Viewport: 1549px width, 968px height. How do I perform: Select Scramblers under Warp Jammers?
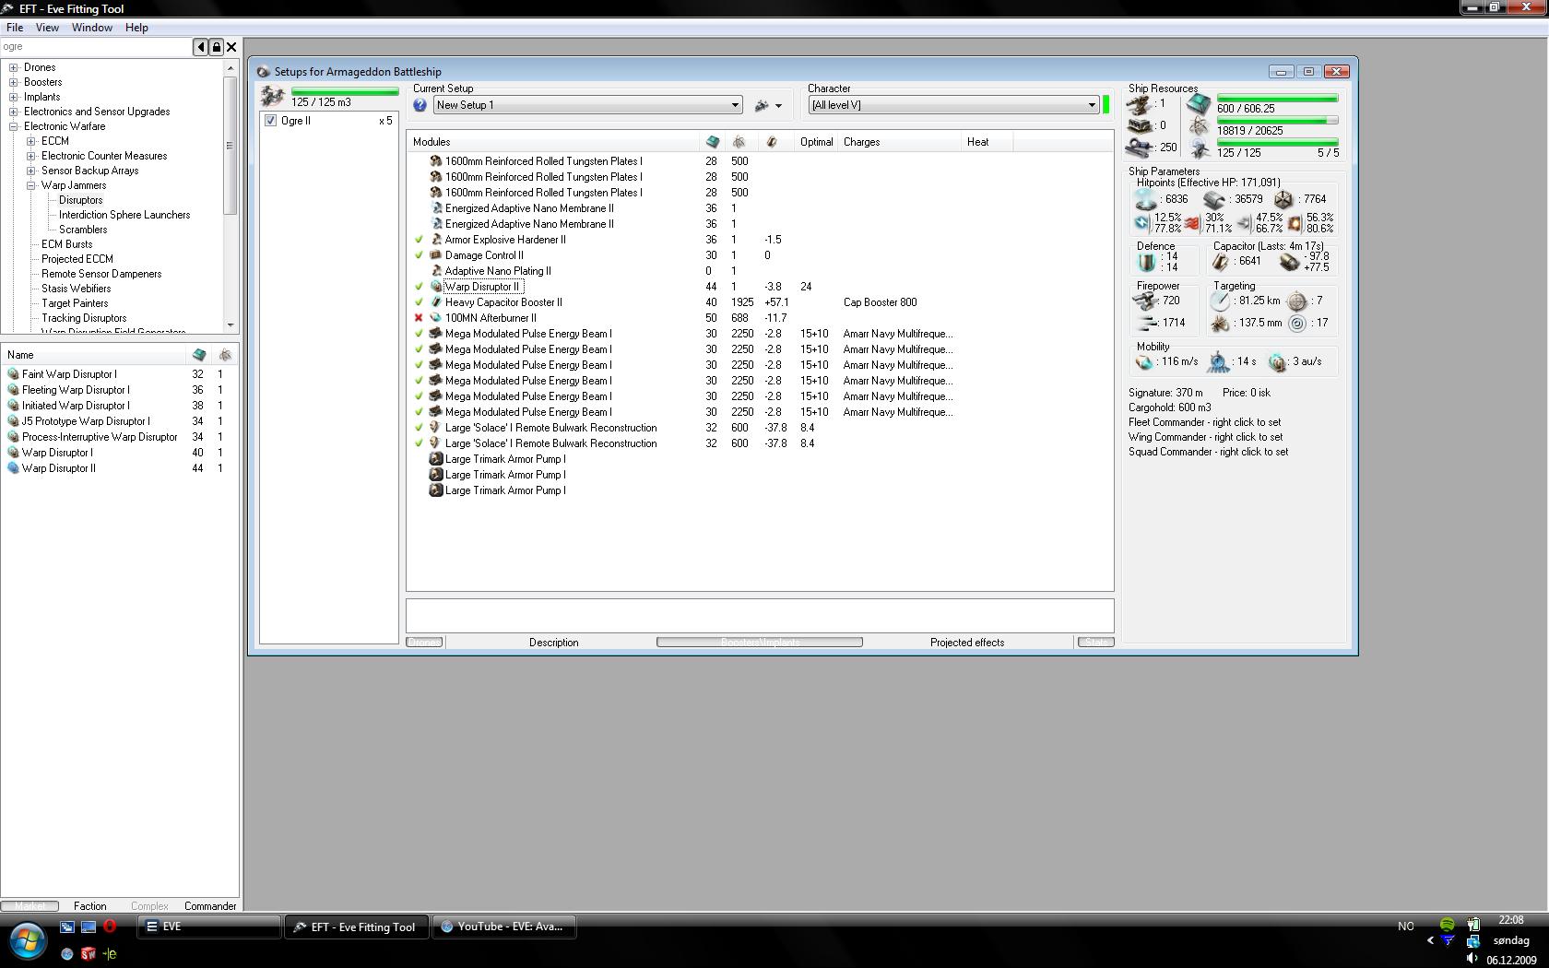pyautogui.click(x=83, y=230)
